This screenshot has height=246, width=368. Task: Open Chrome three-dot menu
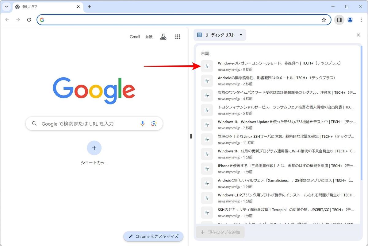point(361,20)
